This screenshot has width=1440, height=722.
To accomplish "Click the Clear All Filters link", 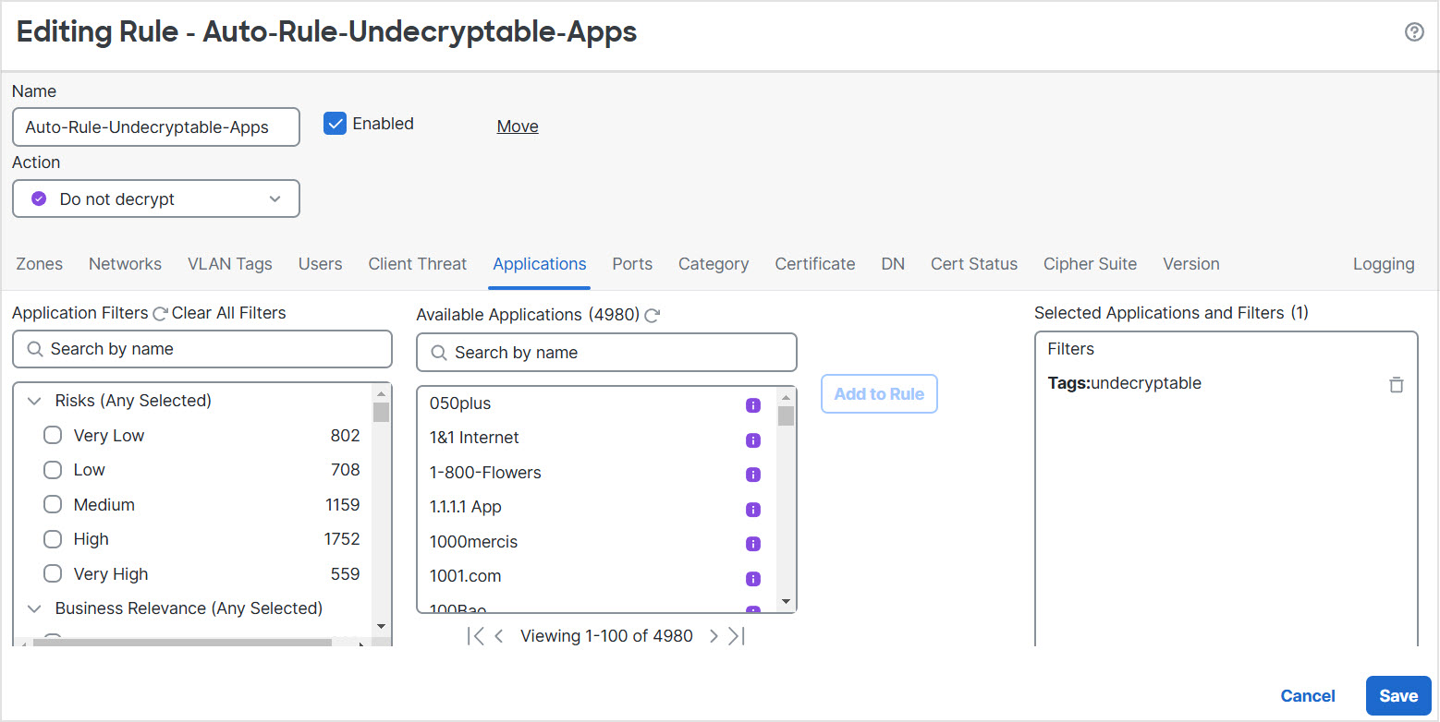I will (x=228, y=313).
